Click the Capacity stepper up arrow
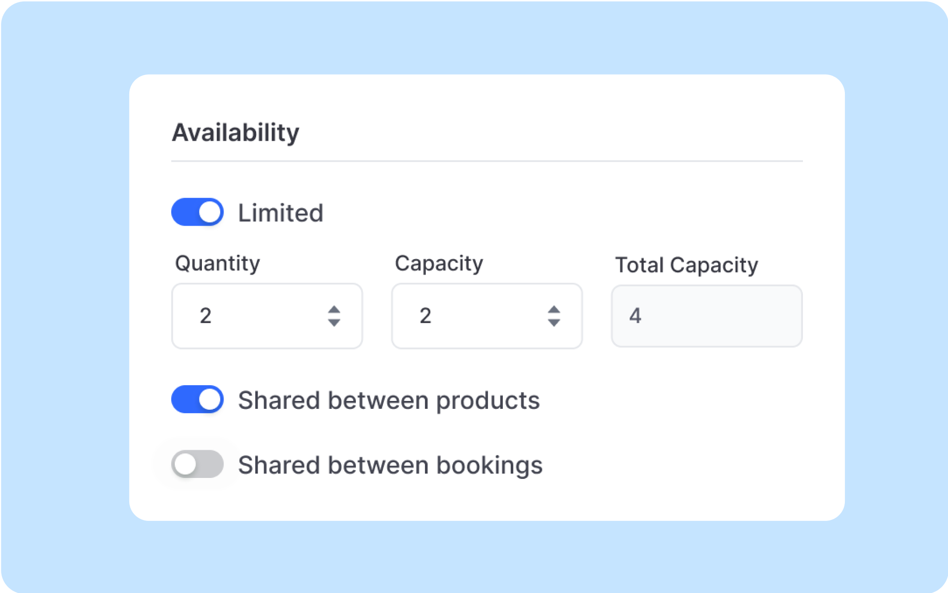This screenshot has width=948, height=593. (554, 309)
